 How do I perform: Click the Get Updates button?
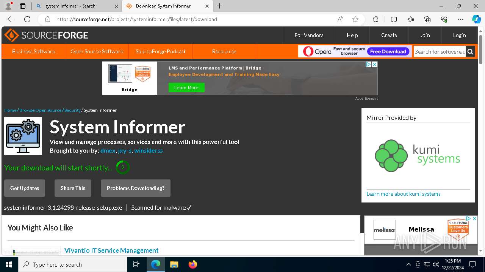click(25, 188)
